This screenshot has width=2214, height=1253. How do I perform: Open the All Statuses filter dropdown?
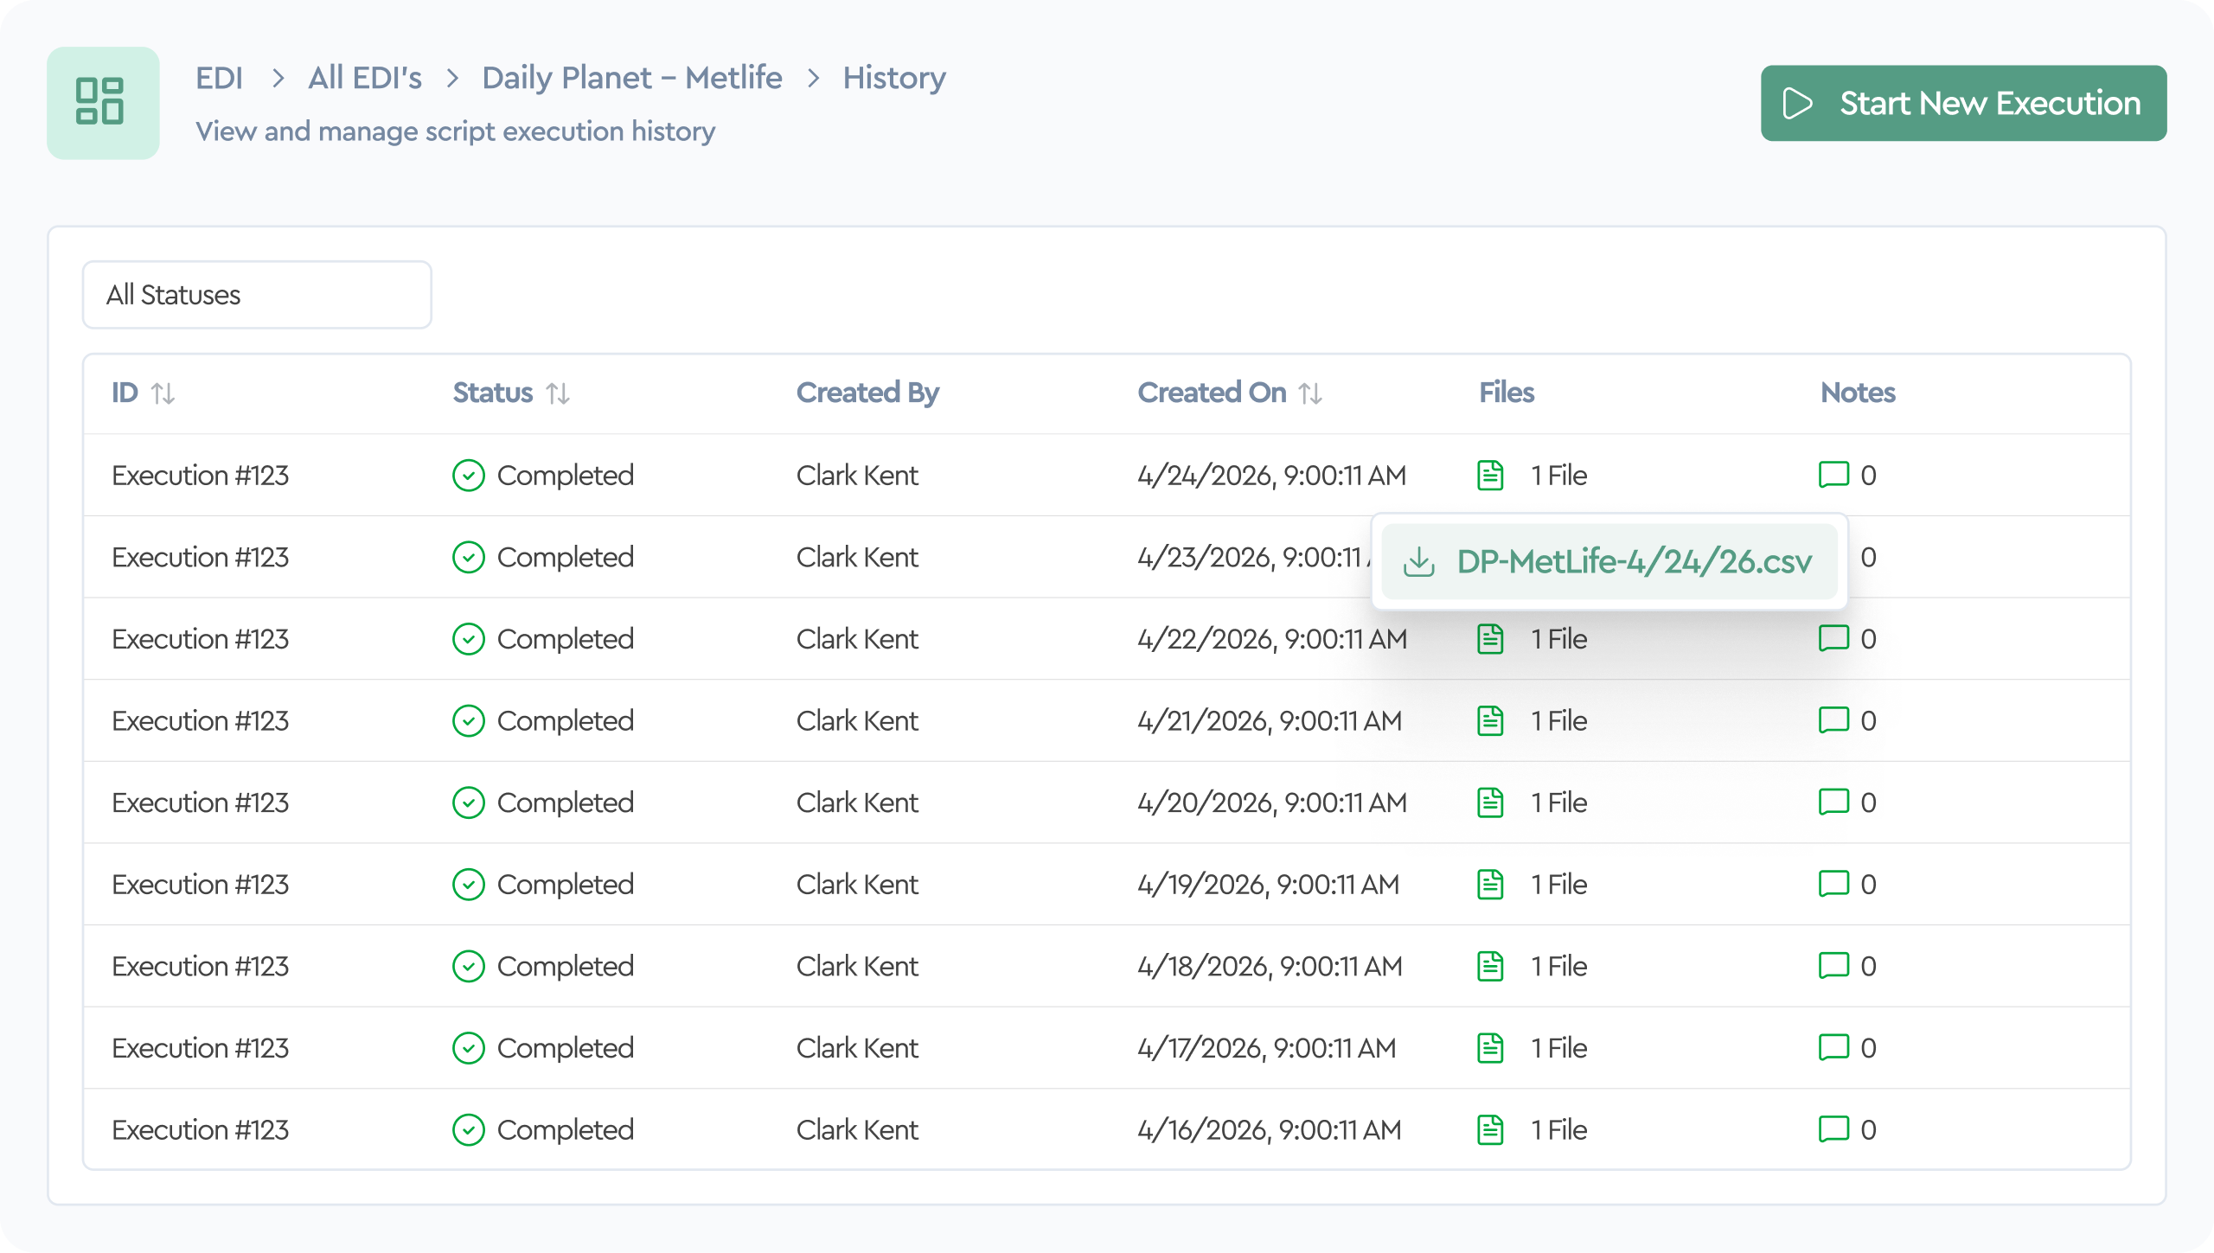257,295
